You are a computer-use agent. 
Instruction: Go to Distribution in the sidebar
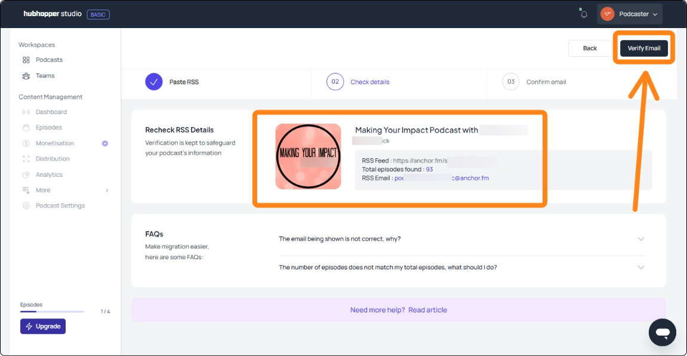[x=53, y=159]
